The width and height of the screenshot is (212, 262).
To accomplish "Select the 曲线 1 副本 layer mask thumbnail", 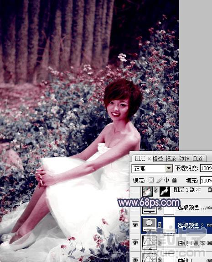I will (169, 242).
